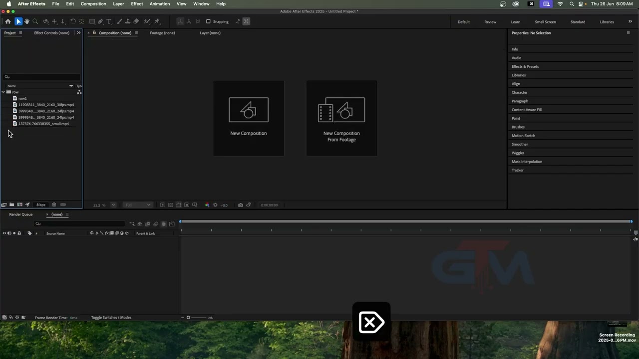Switch to the Learn workspace
The width and height of the screenshot is (639, 359).
click(516, 22)
